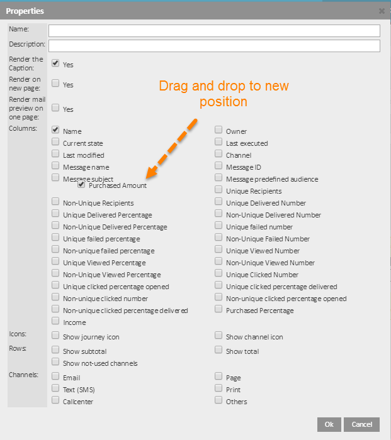Click the Description text field
This screenshot has height=440, width=391.
214,46
